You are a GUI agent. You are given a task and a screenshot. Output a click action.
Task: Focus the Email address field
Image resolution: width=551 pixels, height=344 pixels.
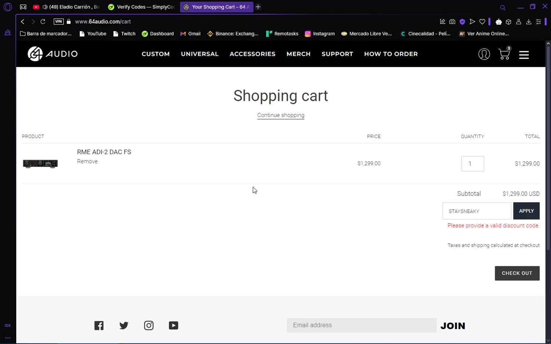click(361, 325)
